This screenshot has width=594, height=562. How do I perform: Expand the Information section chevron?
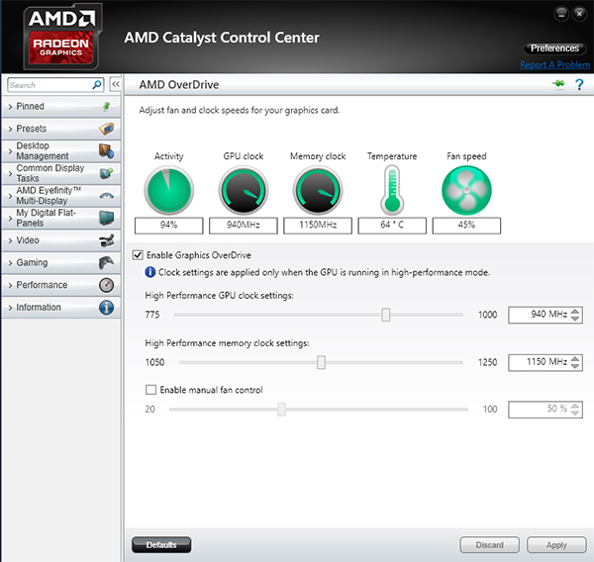(10, 308)
